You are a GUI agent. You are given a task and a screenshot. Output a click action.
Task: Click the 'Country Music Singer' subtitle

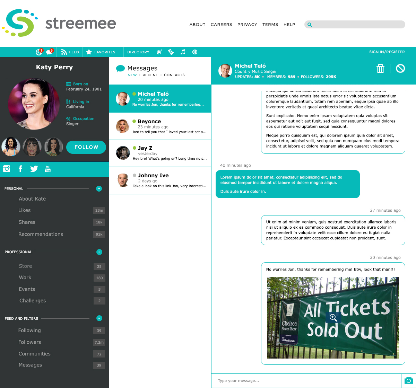tap(256, 71)
